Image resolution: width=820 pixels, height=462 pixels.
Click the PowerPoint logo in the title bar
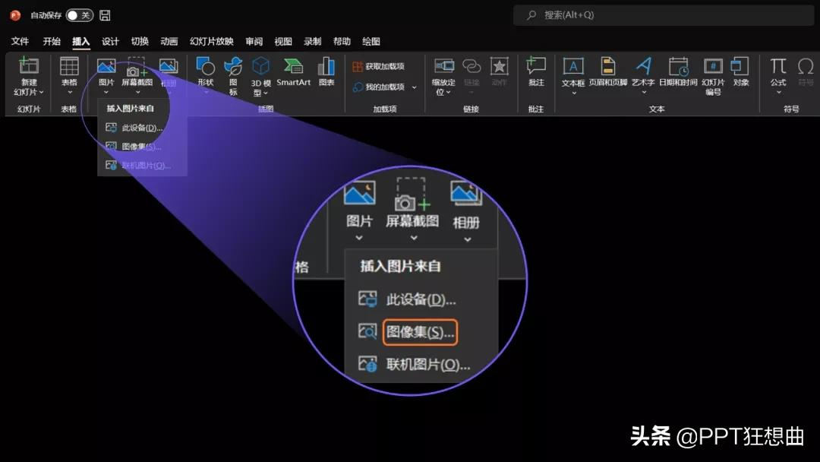16,16
